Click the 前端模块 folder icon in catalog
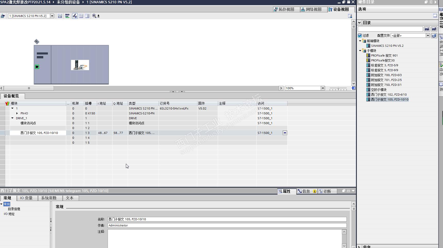 click(x=364, y=41)
